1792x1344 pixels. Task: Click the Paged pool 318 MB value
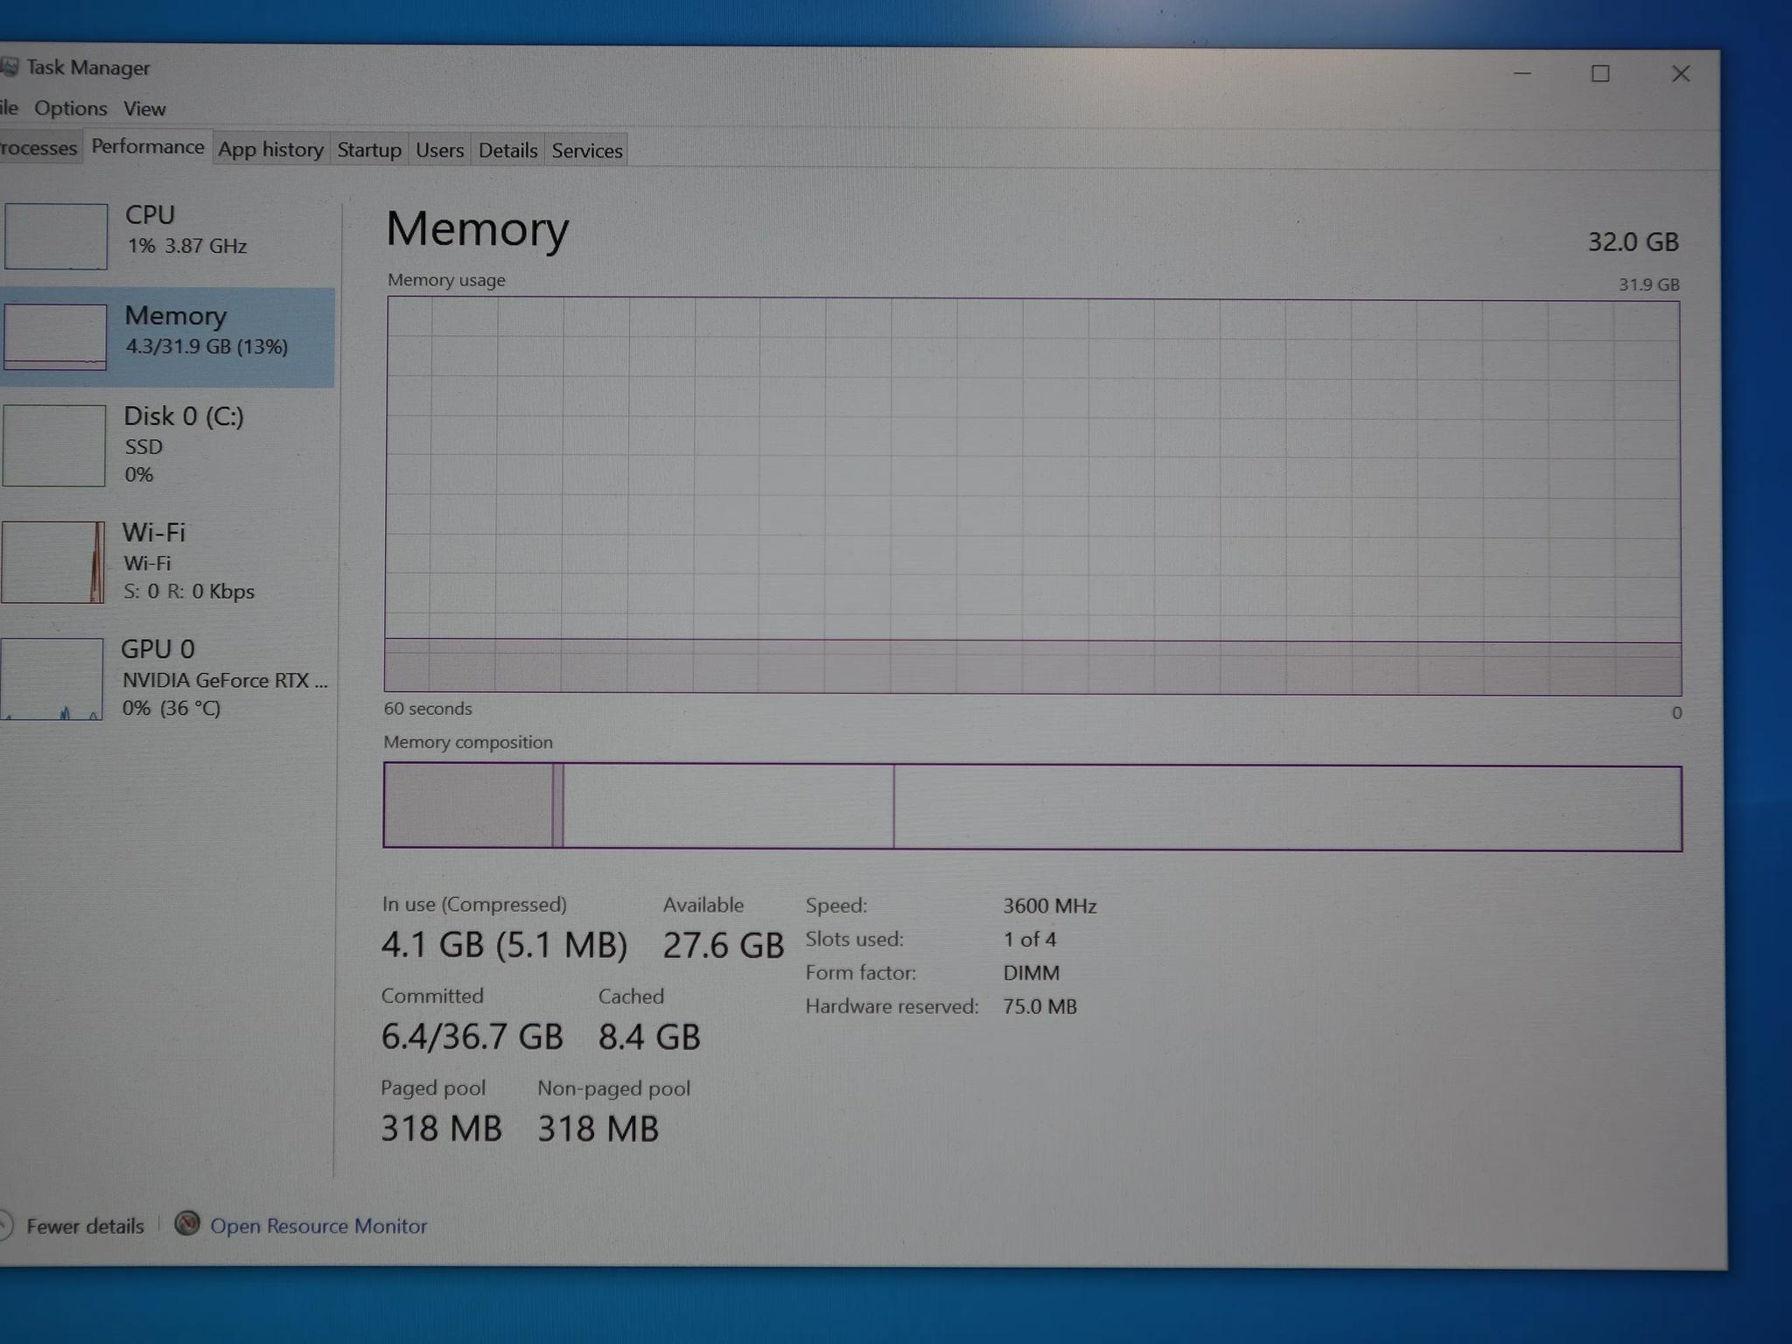[441, 1129]
